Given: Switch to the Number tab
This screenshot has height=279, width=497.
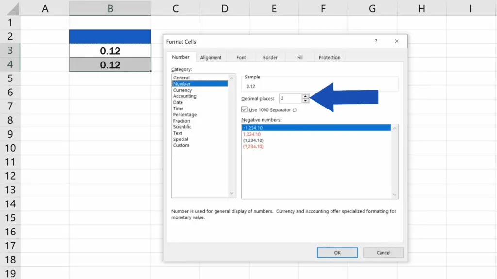Looking at the screenshot, I should (181, 57).
